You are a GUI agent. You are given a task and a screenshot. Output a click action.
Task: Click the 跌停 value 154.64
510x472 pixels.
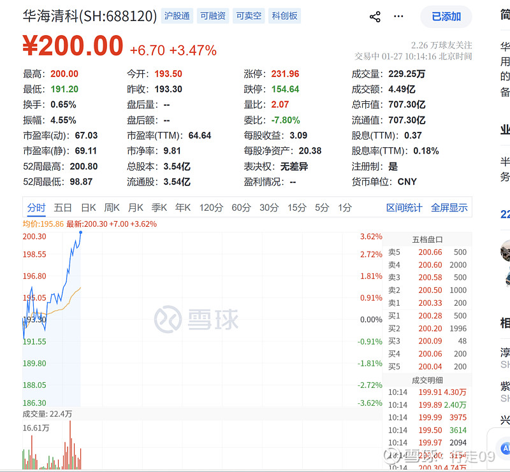pyautogui.click(x=285, y=89)
